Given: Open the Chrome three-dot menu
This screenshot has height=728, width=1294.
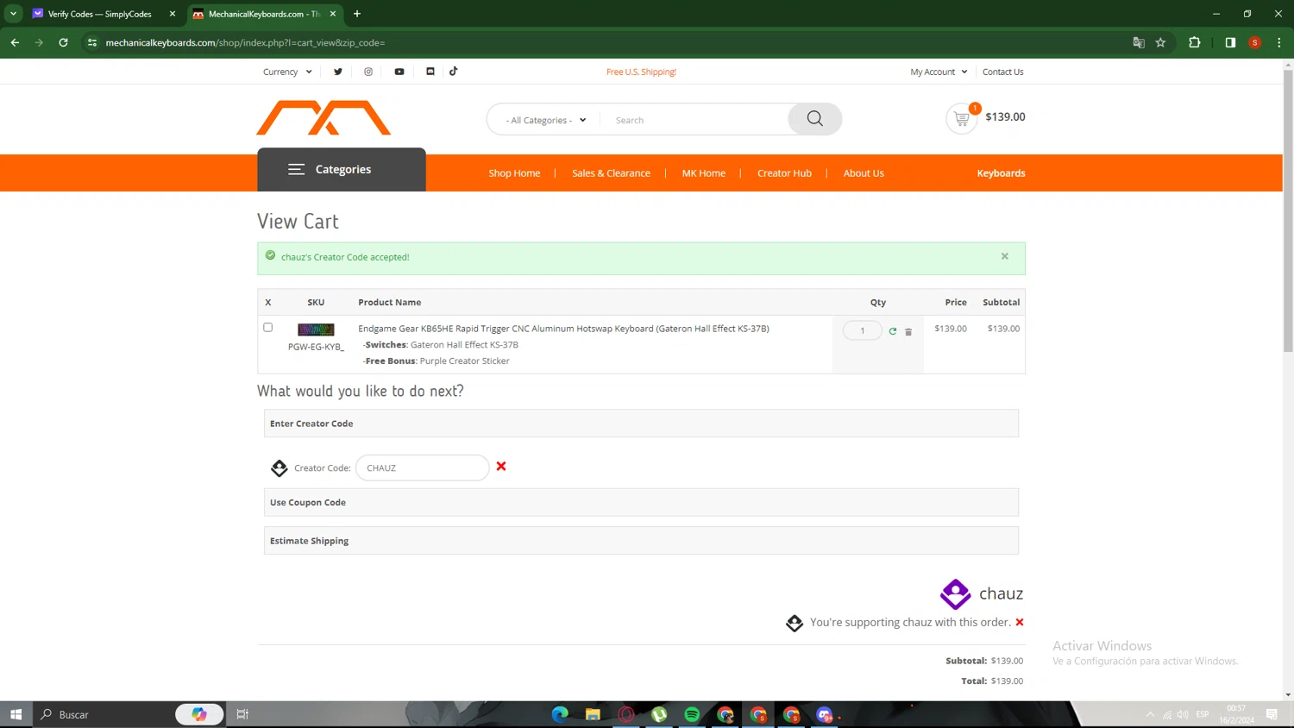Looking at the screenshot, I should point(1279,42).
